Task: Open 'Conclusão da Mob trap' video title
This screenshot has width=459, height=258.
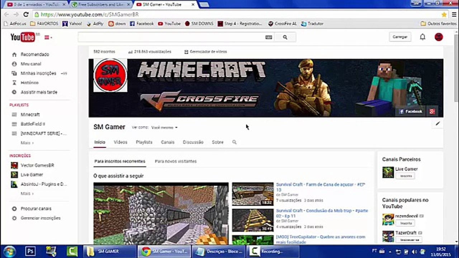Action: [322, 213]
